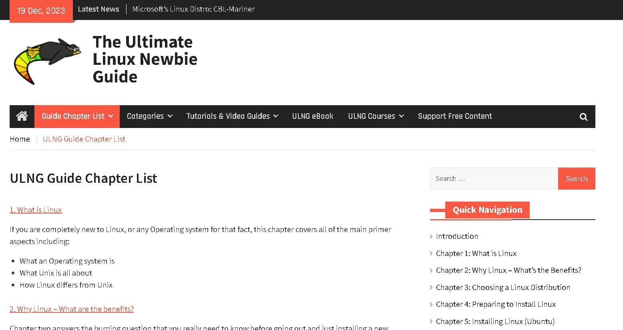Click the Introduction quick navigation link
The width and height of the screenshot is (623, 330).
(457, 236)
